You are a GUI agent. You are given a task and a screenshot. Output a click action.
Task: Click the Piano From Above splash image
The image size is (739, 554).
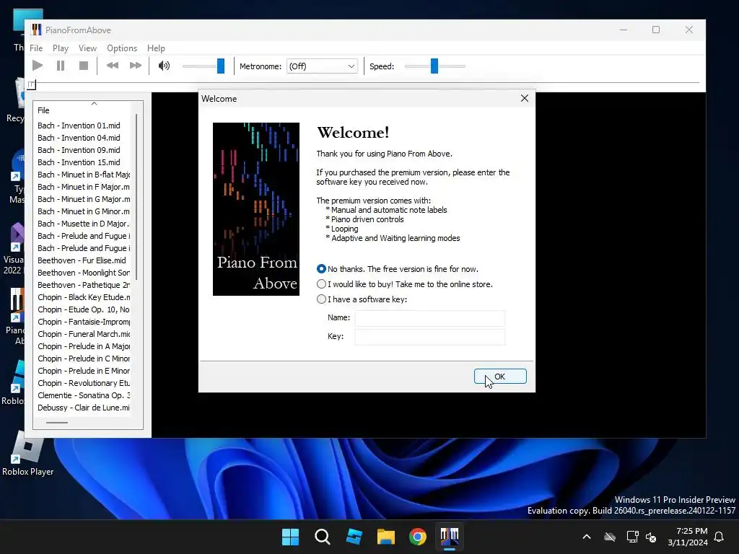256,209
